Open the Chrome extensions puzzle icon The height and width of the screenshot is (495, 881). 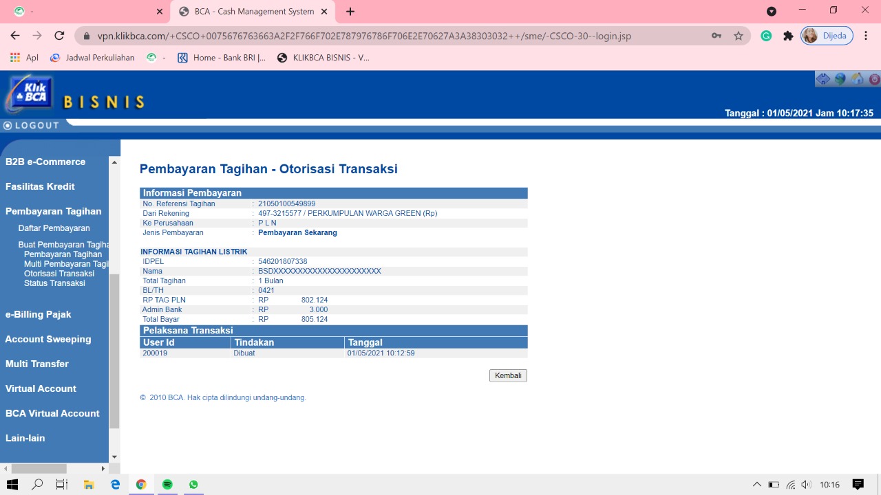click(788, 36)
